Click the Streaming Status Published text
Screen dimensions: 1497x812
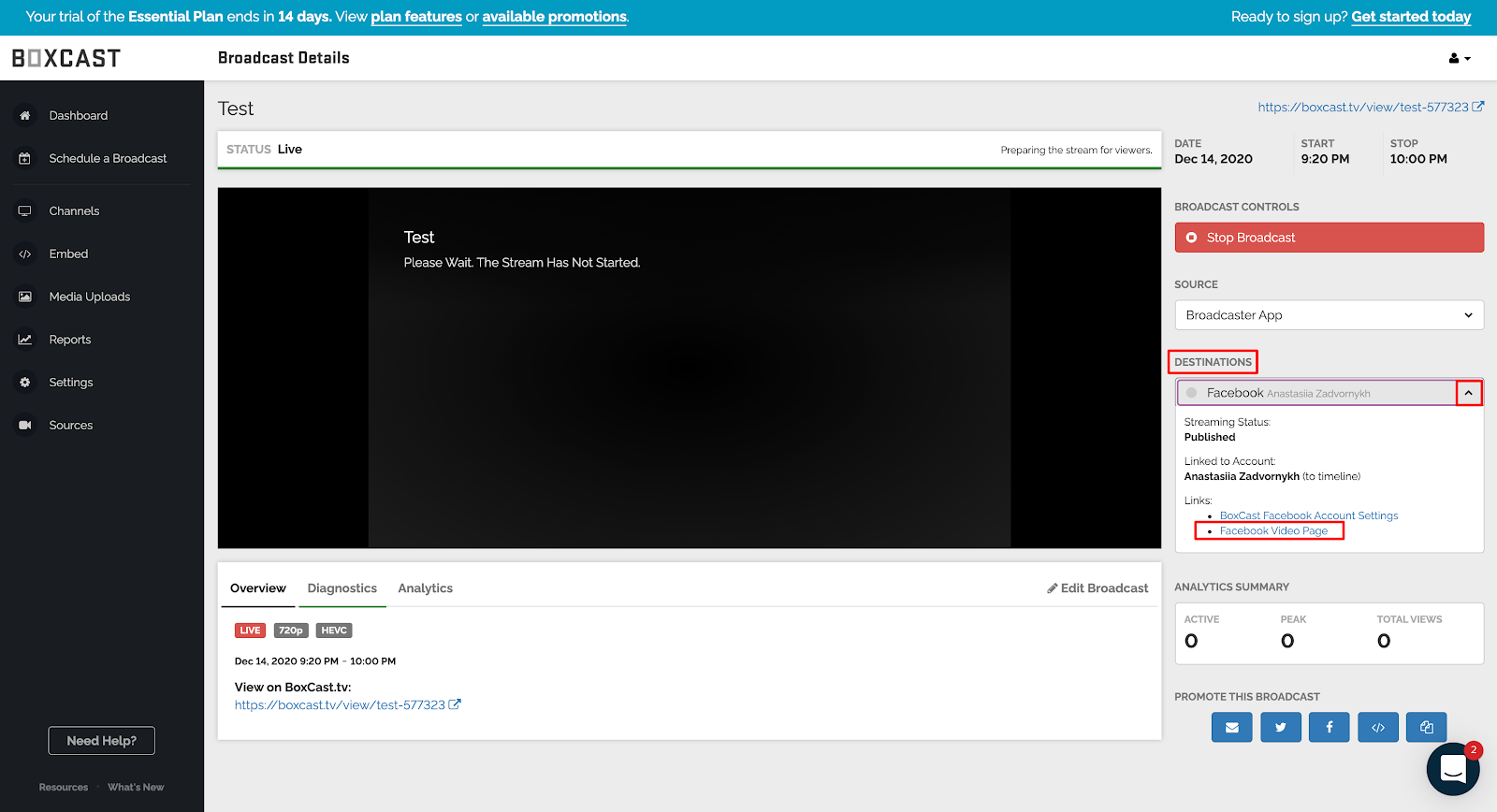[x=1210, y=437]
